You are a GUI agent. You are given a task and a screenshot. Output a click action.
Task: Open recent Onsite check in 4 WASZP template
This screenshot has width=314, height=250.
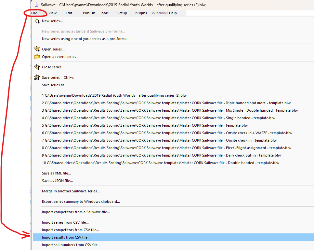167,133
